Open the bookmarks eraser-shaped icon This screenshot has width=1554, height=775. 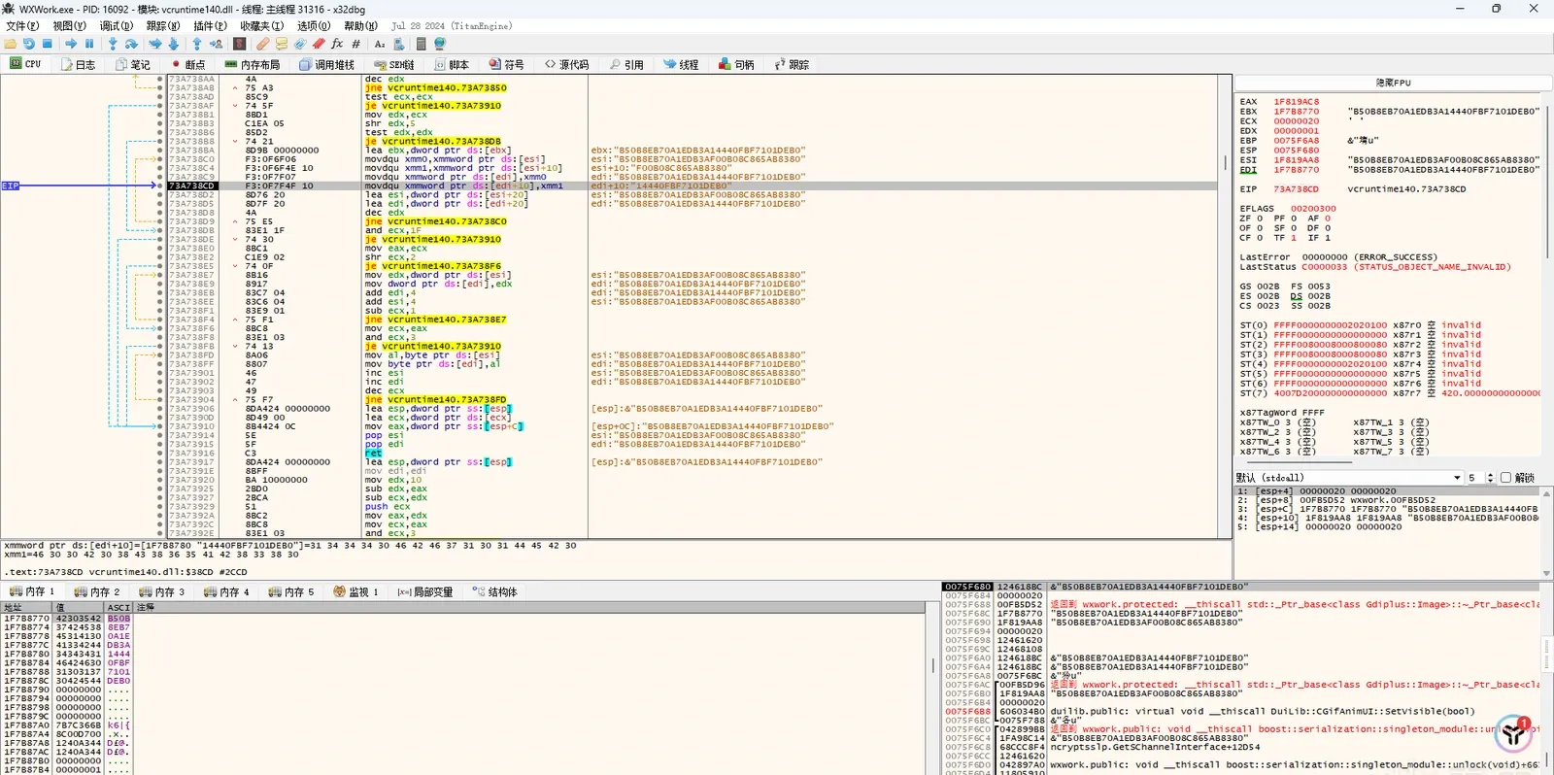click(319, 44)
